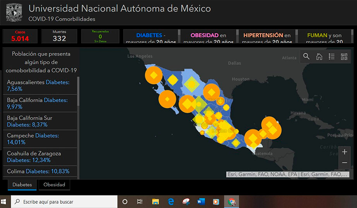The width and height of the screenshot is (357, 208).
Task: Click the COVID-19 Comorbilidades subtitle
Action: coord(62,19)
